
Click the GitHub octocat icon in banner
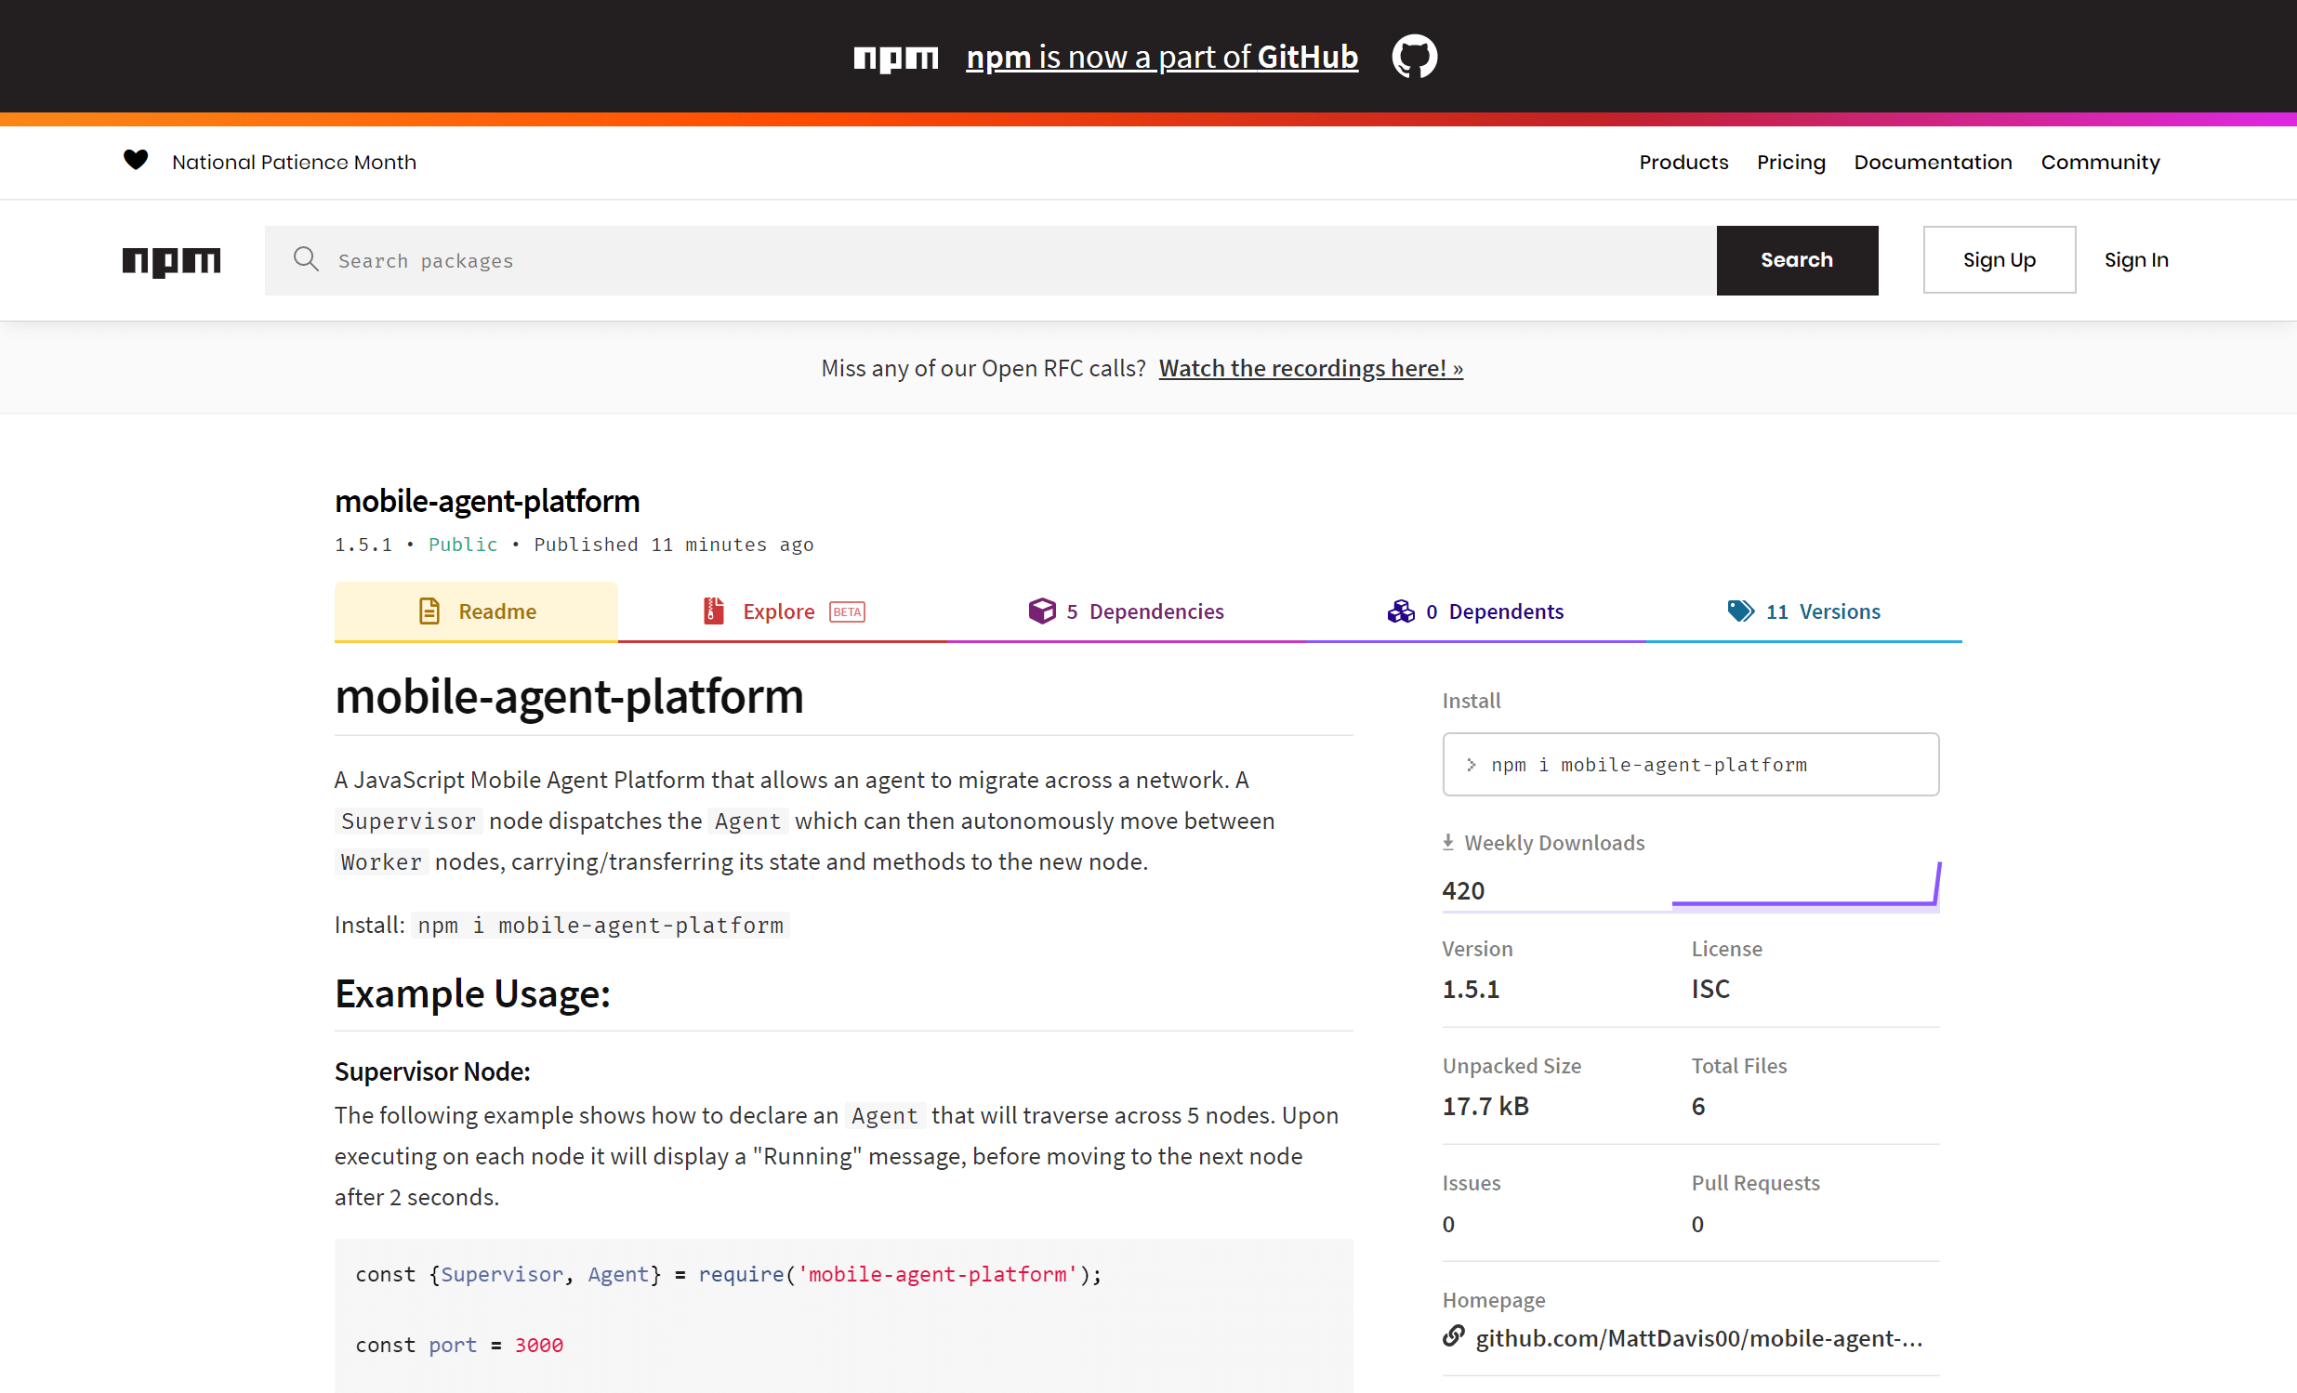(x=1414, y=57)
